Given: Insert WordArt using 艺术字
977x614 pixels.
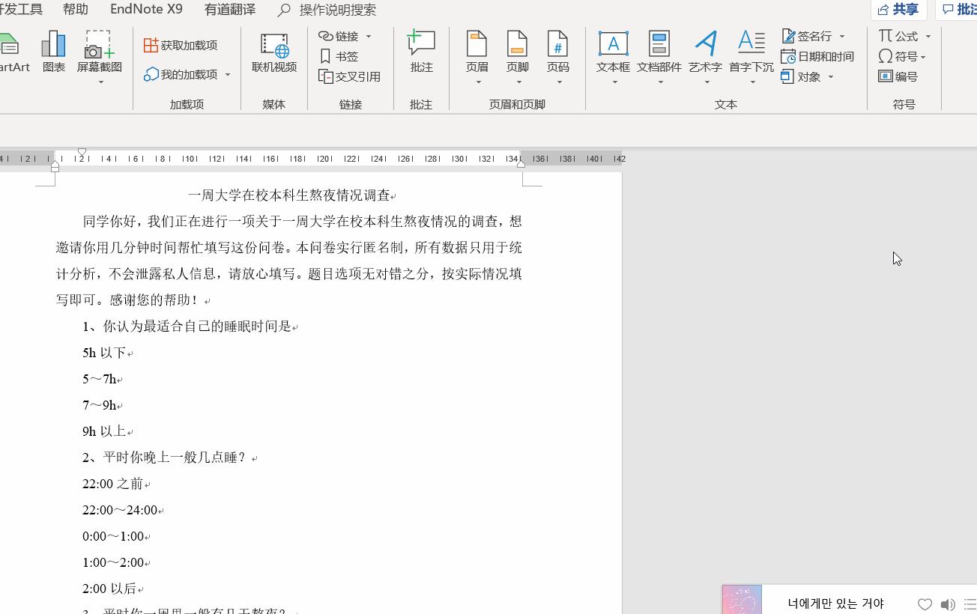Looking at the screenshot, I should (x=704, y=52).
